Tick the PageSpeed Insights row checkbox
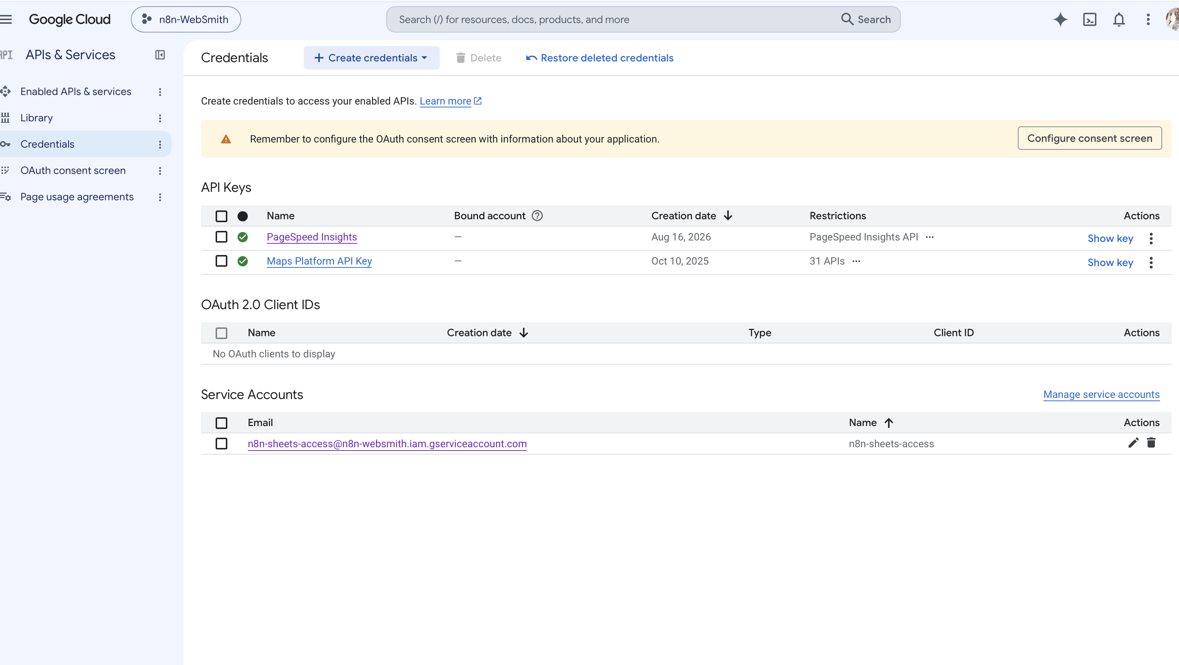This screenshot has height=665, width=1179. tap(221, 237)
